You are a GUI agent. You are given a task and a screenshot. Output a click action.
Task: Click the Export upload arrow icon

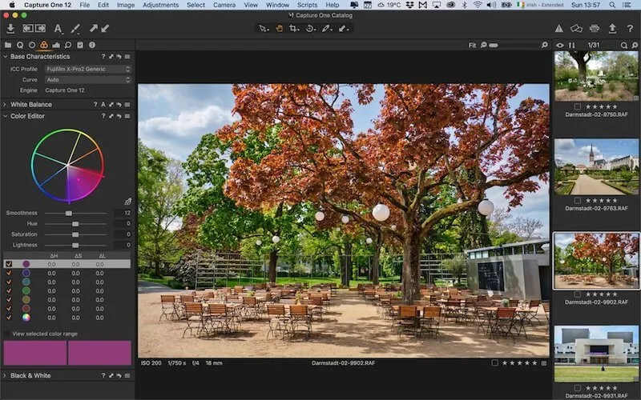613,29
